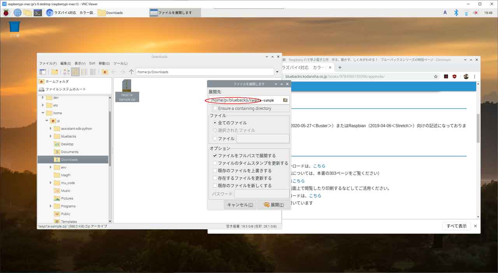Select the icon view toolbar button
Viewport: 498px width, 273px height.
[75, 72]
